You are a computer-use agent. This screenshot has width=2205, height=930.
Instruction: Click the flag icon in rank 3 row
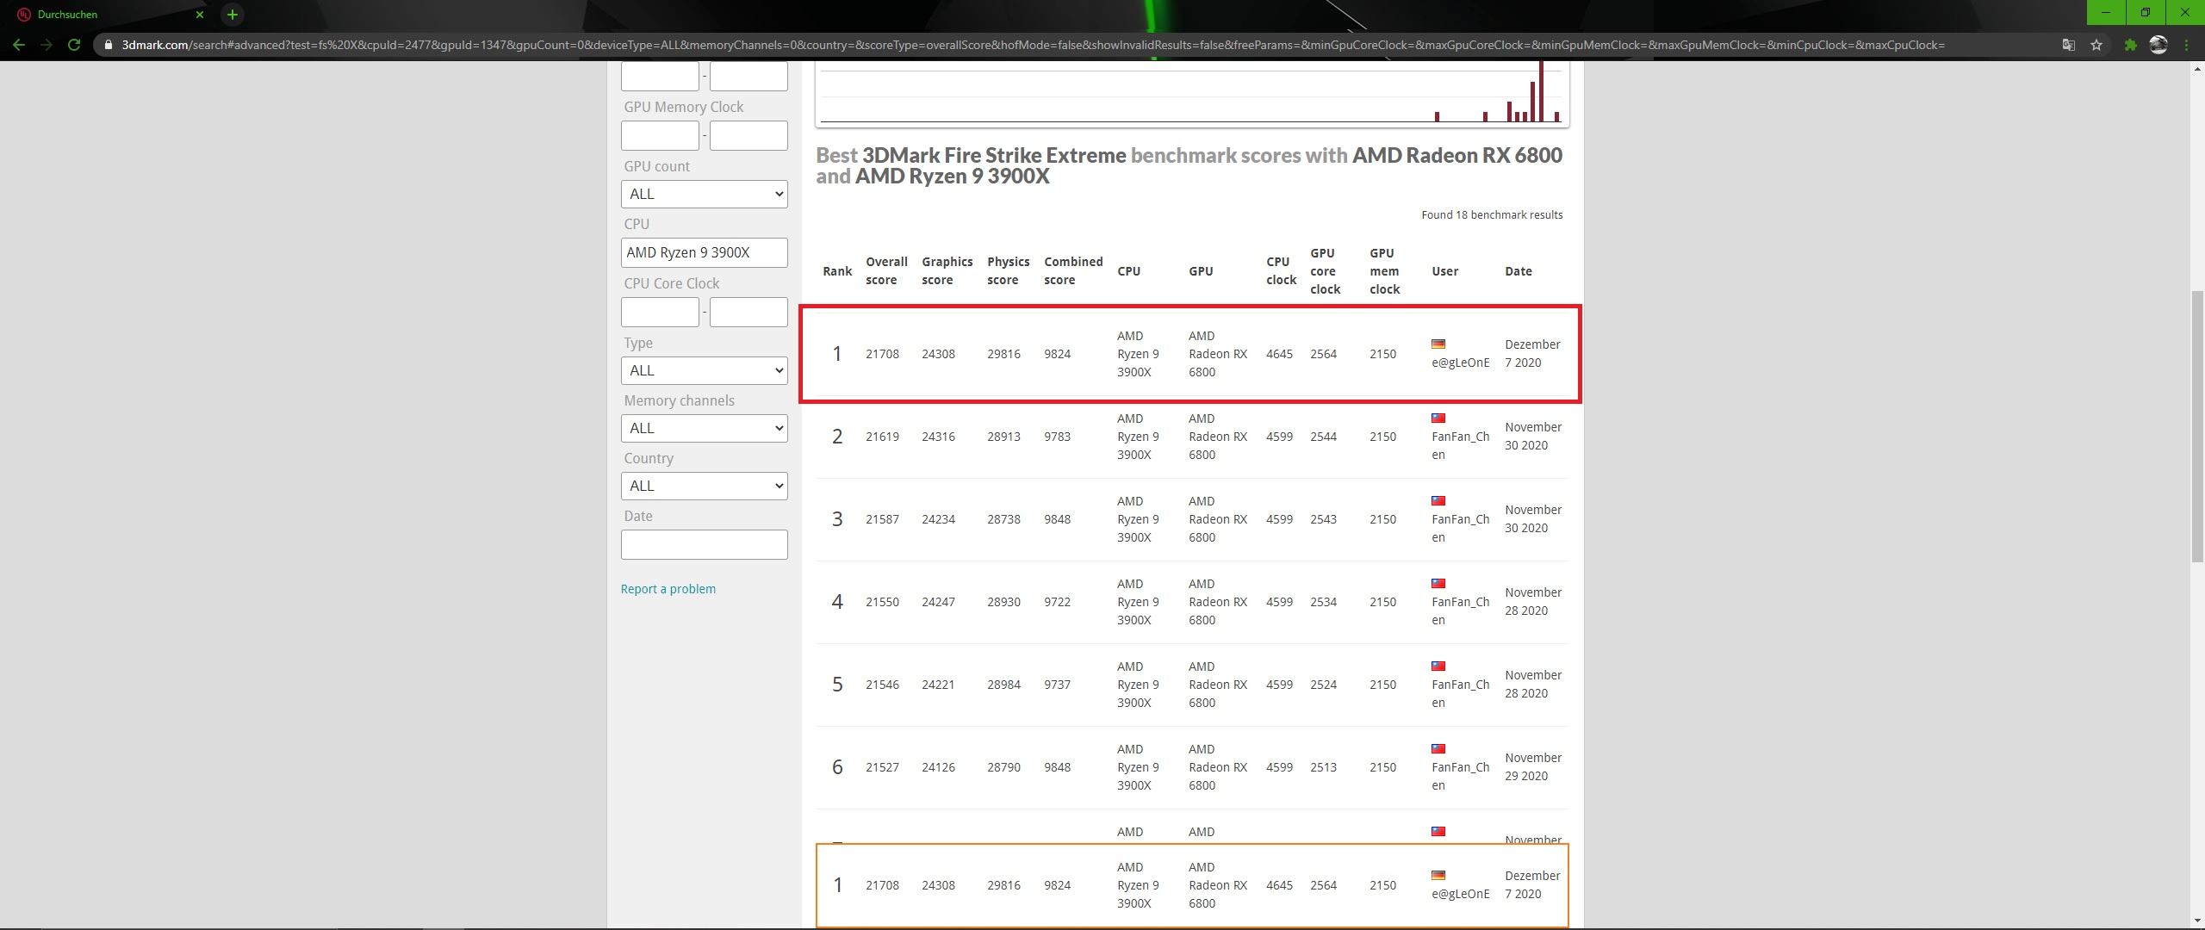[x=1438, y=500]
